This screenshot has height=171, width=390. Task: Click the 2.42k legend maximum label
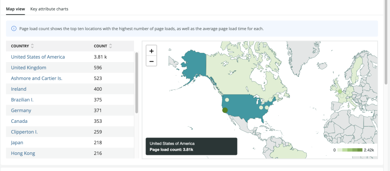(369, 150)
